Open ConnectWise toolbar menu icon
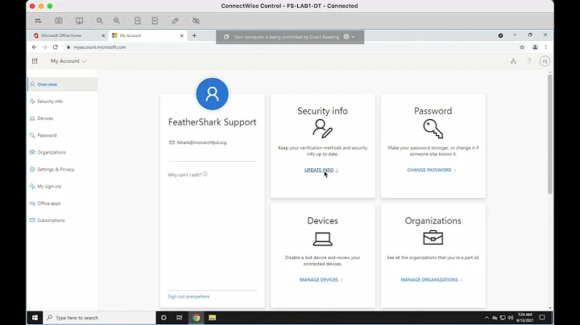 [38, 21]
